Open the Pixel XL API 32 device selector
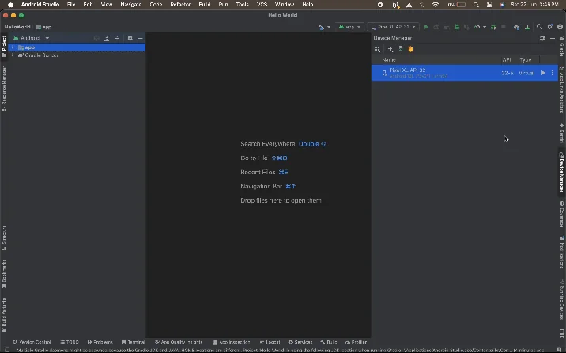This screenshot has width=566, height=353. 394,27
